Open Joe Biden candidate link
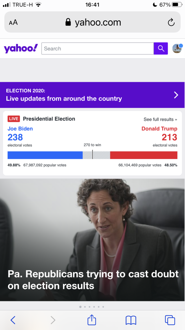The height and width of the screenshot is (330, 185). point(20,129)
